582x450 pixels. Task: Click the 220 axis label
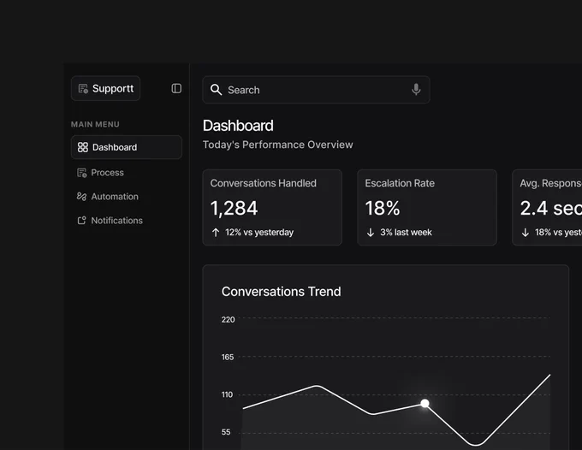pyautogui.click(x=228, y=320)
